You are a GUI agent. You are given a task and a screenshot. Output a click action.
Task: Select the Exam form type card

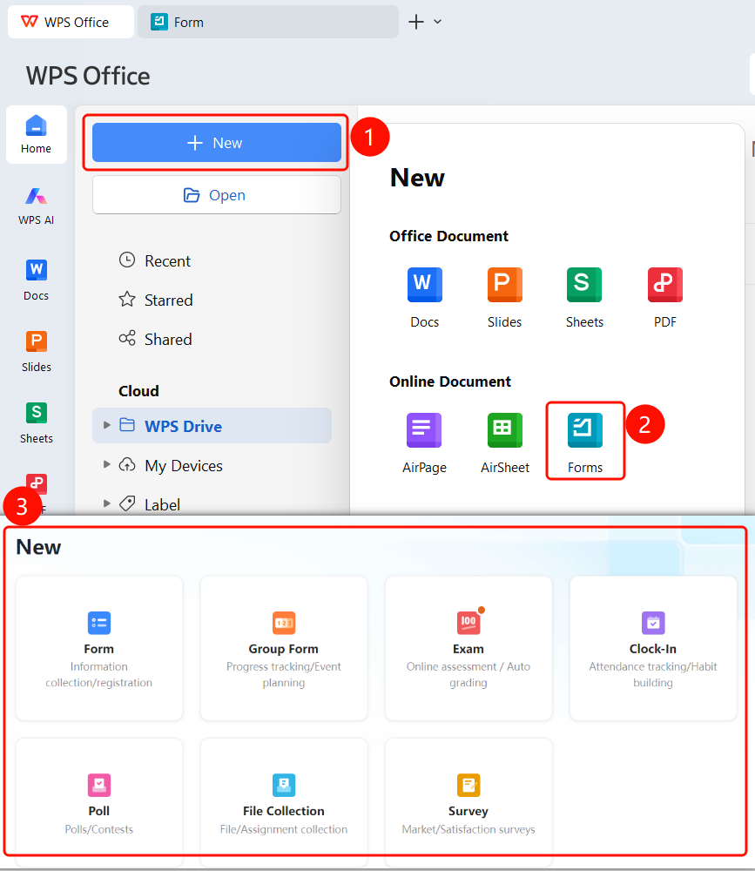coord(469,648)
